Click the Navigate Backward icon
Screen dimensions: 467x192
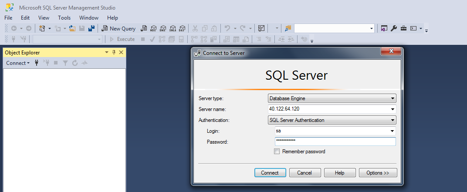14,29
